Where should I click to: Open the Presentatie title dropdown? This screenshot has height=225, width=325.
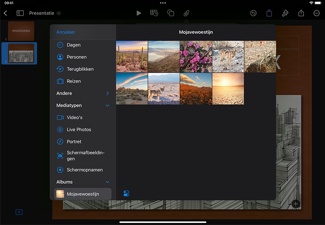pos(59,13)
